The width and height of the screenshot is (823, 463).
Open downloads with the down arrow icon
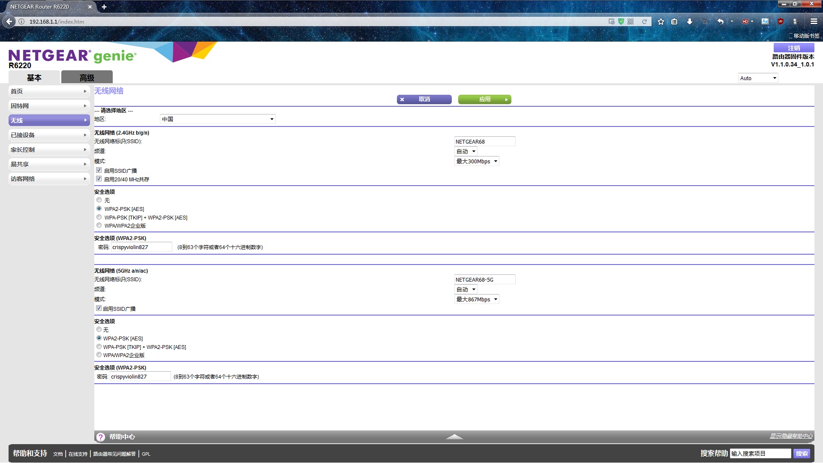pyautogui.click(x=690, y=21)
